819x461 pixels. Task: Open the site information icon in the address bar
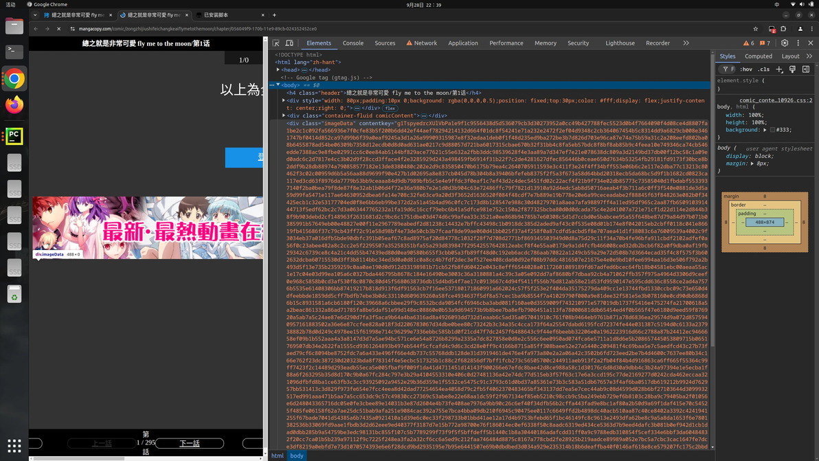pos(73,29)
